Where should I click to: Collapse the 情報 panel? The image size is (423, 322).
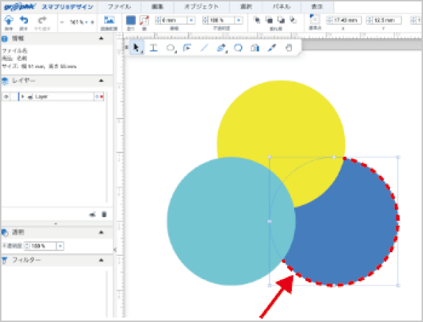(x=101, y=39)
